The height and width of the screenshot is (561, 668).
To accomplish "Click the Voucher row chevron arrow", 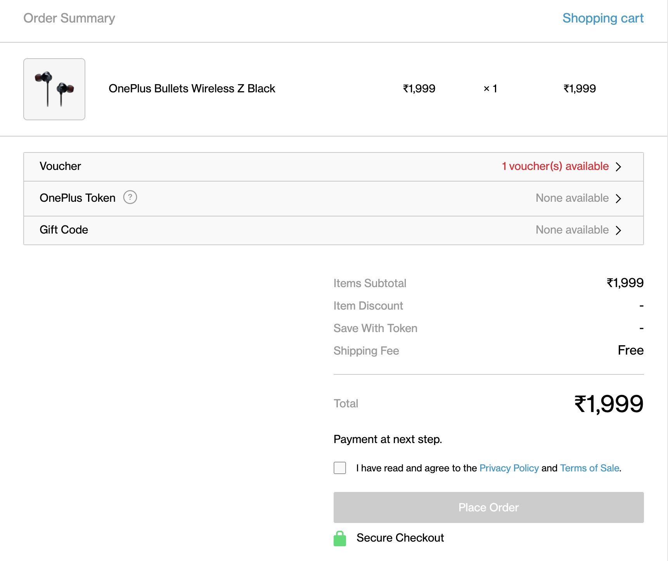I will (x=618, y=167).
